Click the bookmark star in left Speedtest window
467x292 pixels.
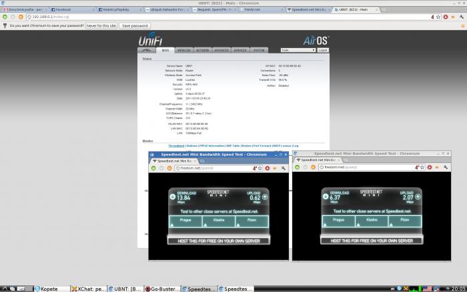pyautogui.click(x=260, y=168)
